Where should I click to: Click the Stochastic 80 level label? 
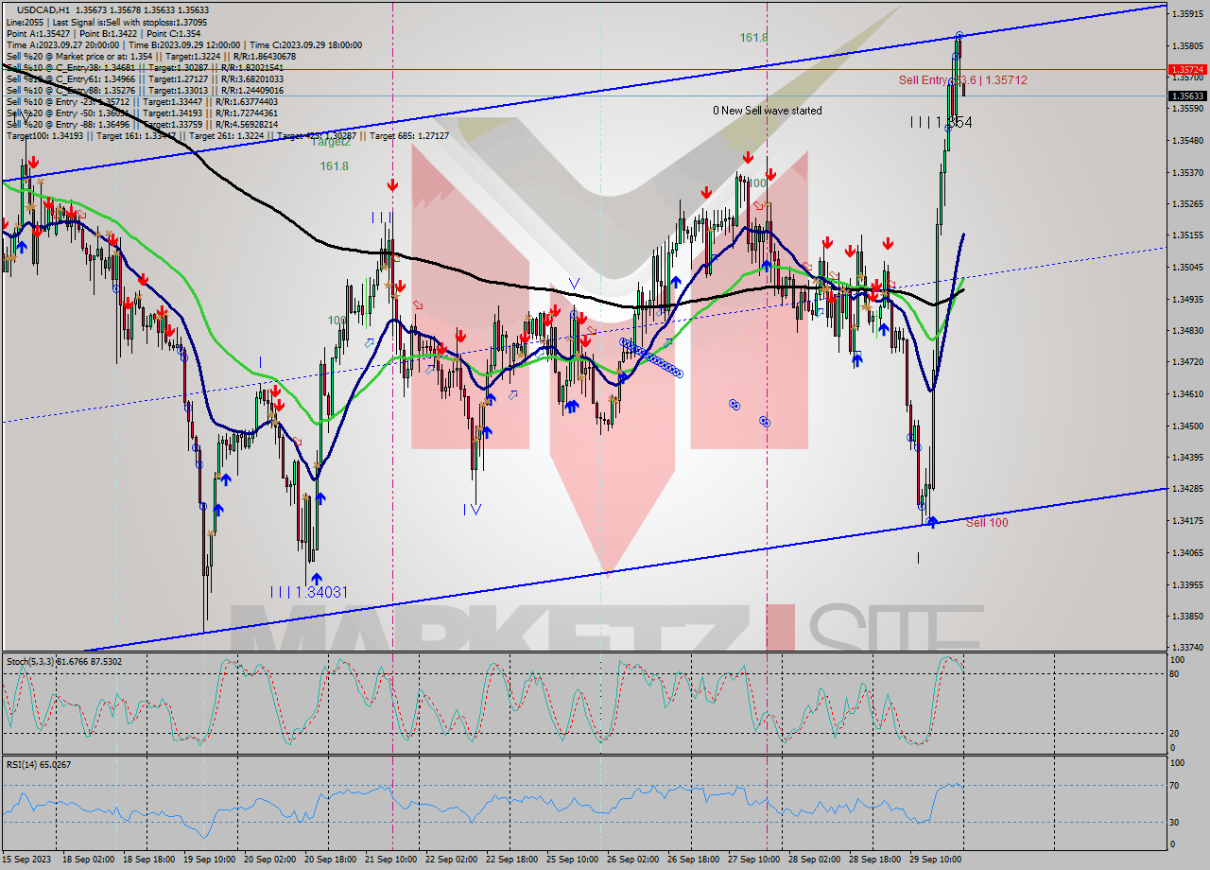click(x=1174, y=674)
